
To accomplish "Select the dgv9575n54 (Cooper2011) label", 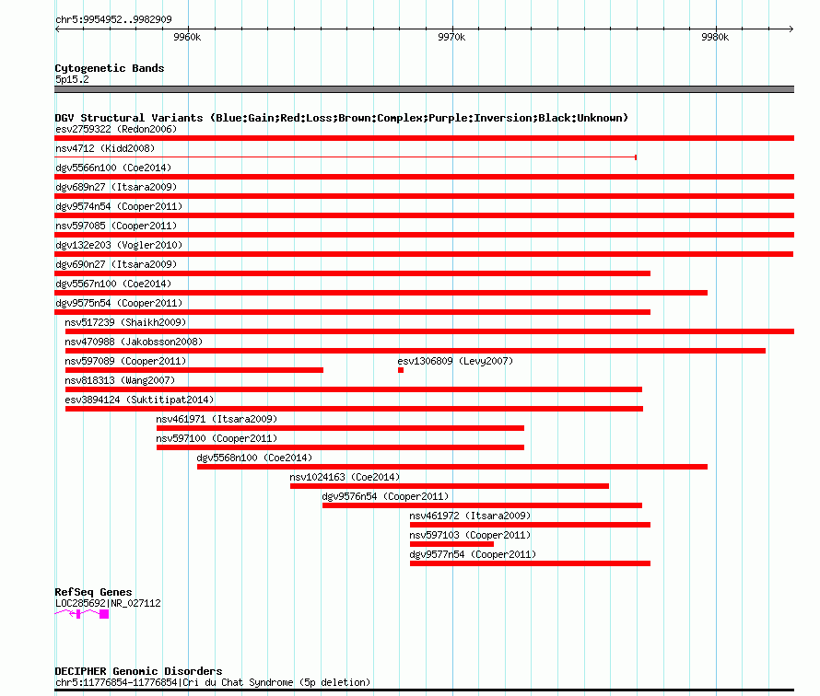I will click(119, 303).
